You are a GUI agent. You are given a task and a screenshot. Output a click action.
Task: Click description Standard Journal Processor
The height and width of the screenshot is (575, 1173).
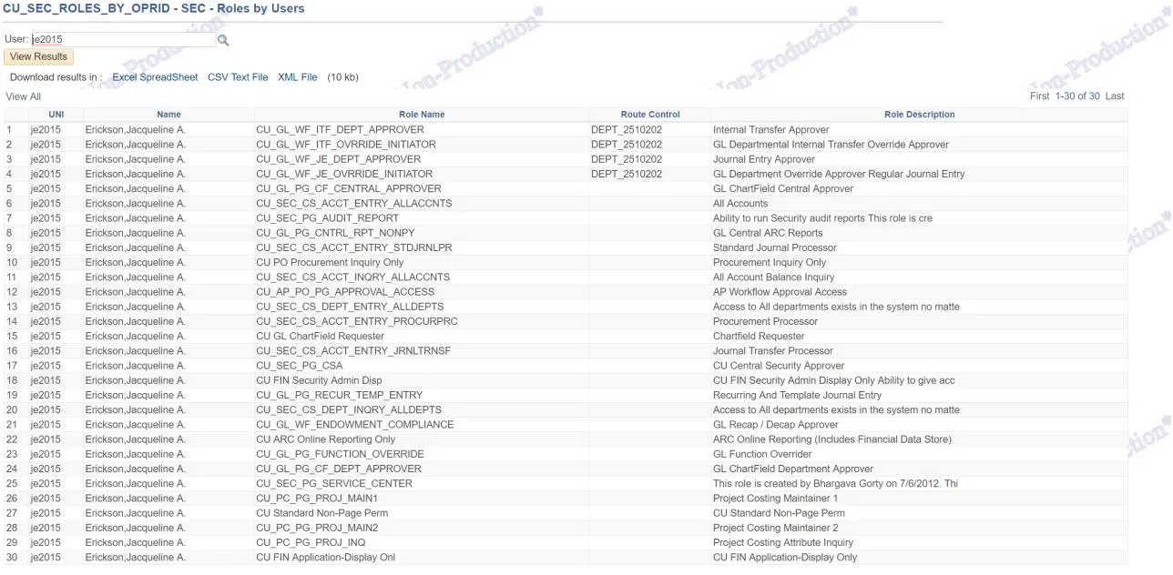tap(775, 247)
